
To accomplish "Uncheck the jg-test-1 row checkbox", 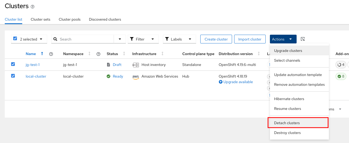I will coord(13,64).
